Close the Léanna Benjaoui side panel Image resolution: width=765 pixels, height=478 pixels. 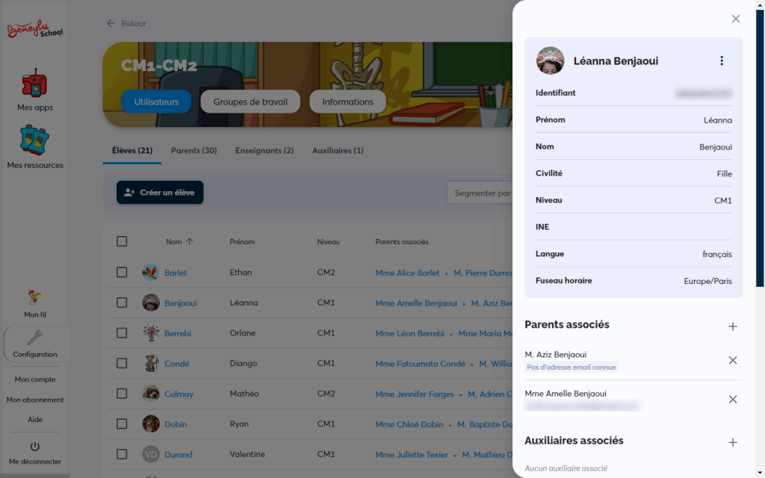click(735, 19)
